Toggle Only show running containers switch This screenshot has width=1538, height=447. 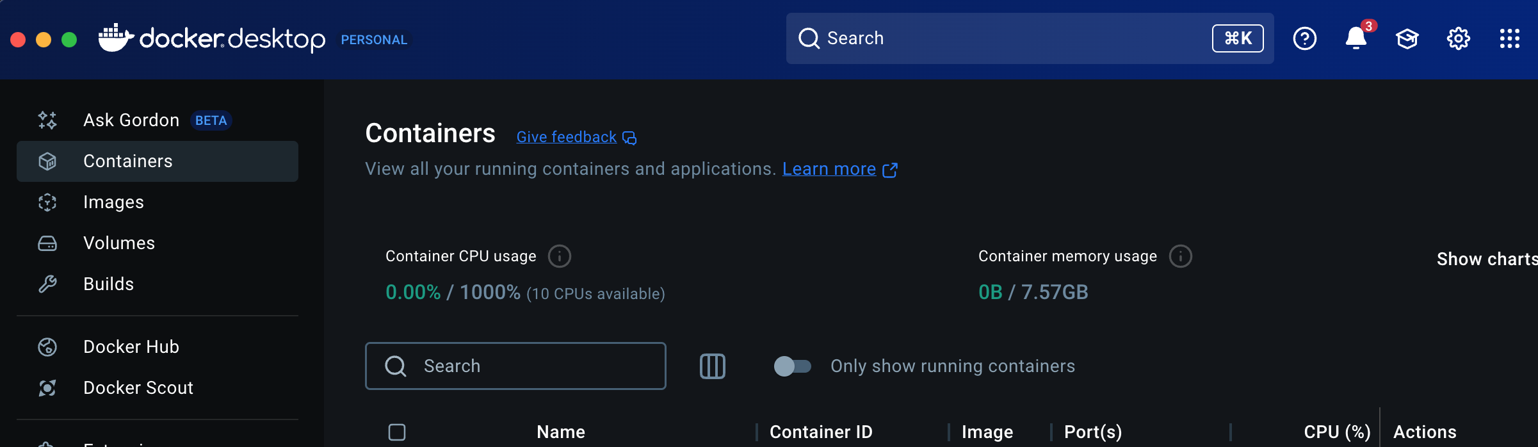tap(793, 366)
